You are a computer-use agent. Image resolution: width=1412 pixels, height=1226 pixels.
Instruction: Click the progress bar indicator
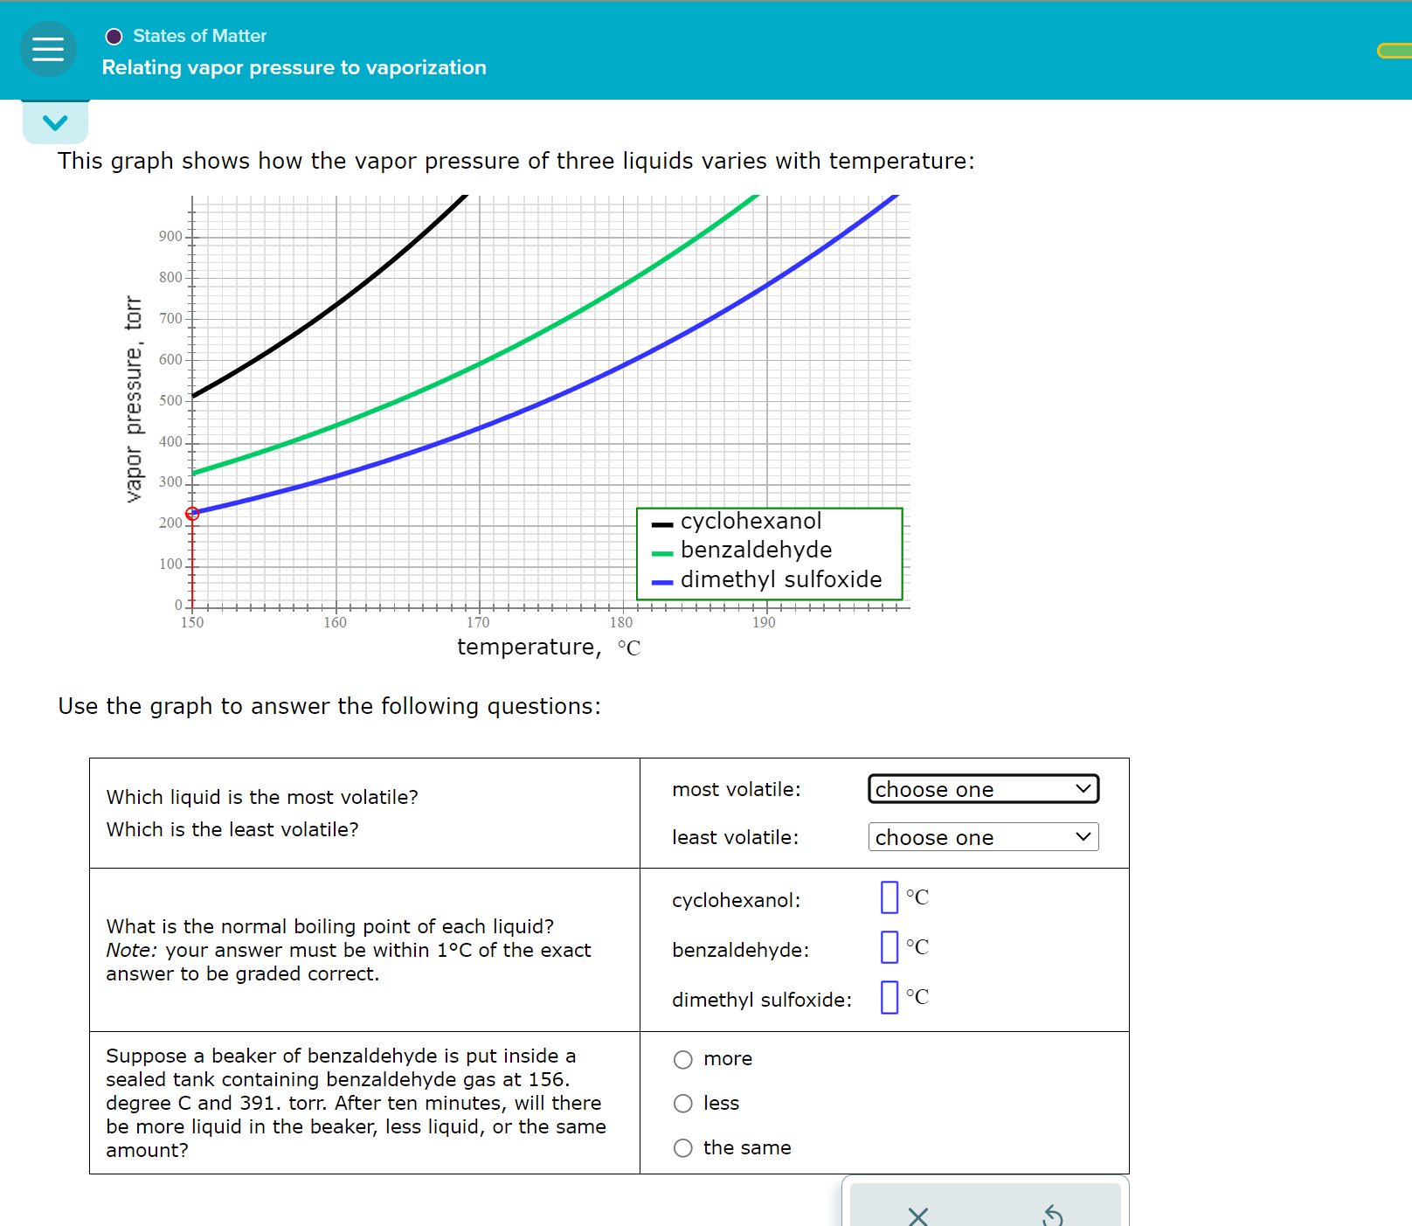click(1395, 51)
